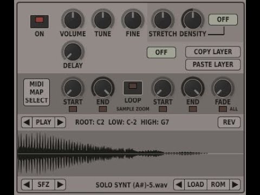Click the VOLUME knob
The width and height of the screenshot is (260, 195).
[x=73, y=20]
